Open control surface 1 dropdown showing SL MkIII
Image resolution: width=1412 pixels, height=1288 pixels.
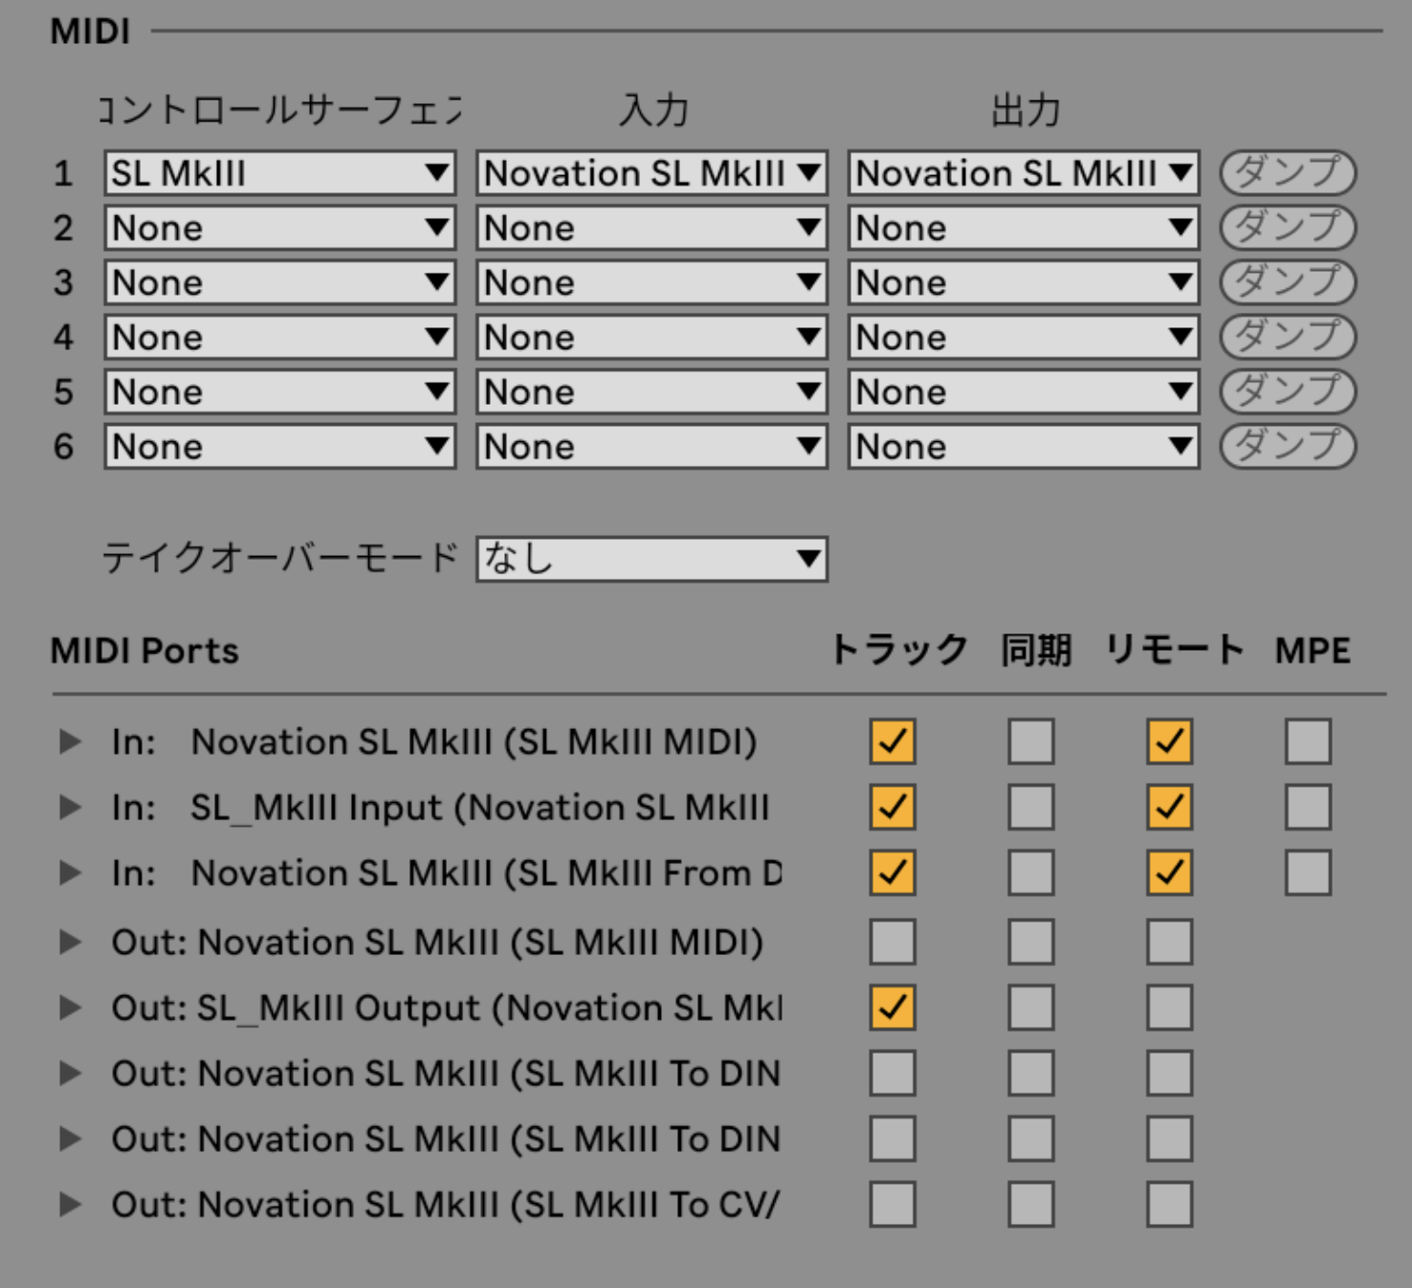[279, 174]
